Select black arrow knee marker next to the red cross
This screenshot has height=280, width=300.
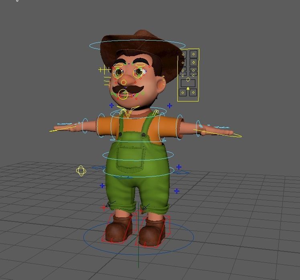click(x=110, y=204)
